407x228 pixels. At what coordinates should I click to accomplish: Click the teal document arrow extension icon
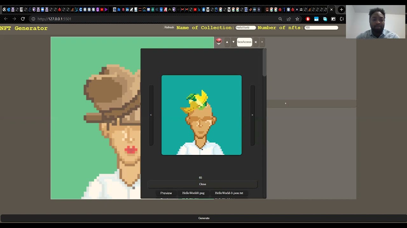point(325,19)
